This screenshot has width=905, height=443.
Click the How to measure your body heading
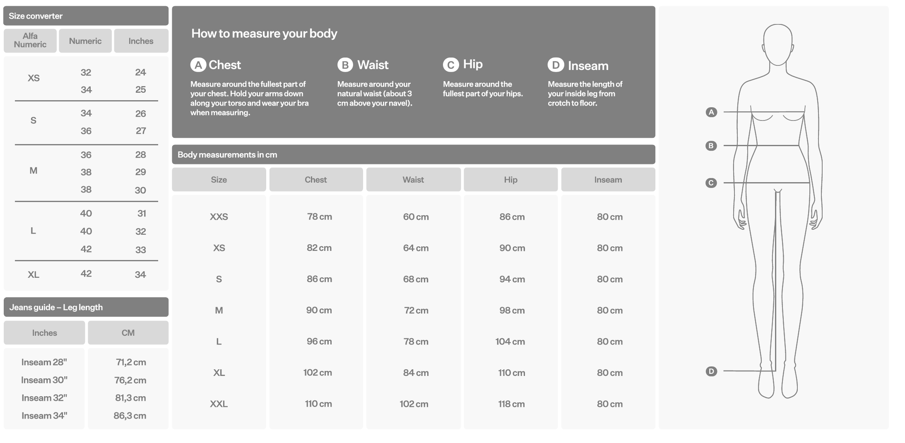(x=264, y=34)
